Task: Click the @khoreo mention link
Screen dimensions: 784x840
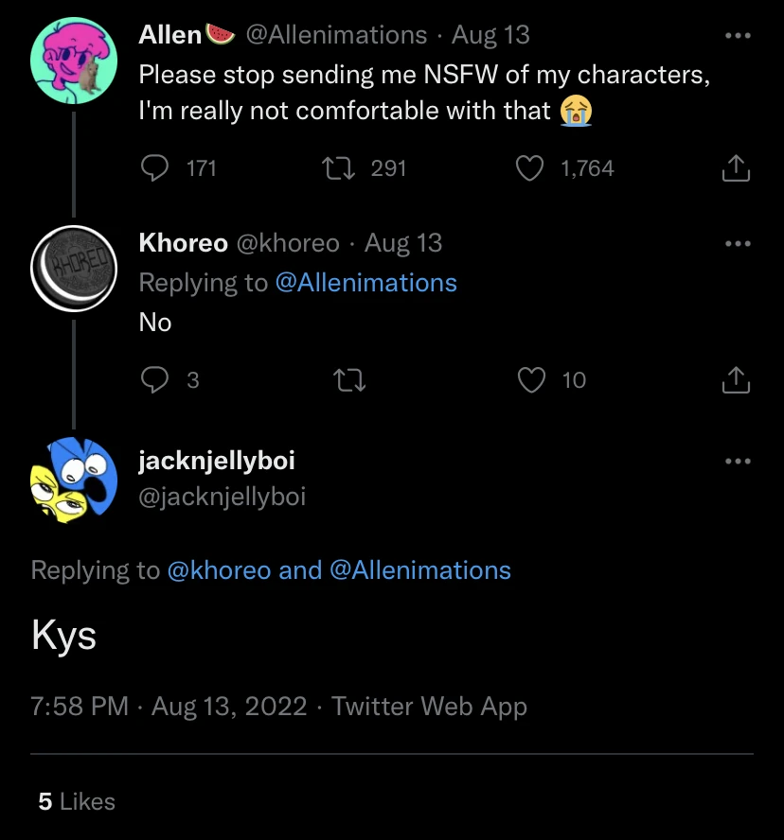Action: (219, 570)
